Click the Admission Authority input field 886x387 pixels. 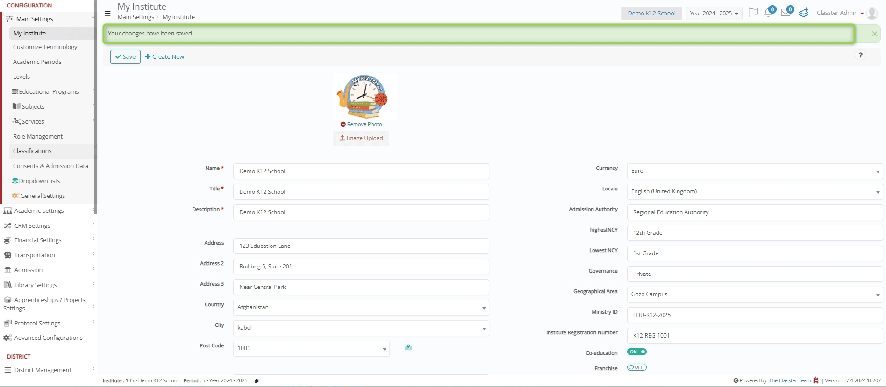755,212
